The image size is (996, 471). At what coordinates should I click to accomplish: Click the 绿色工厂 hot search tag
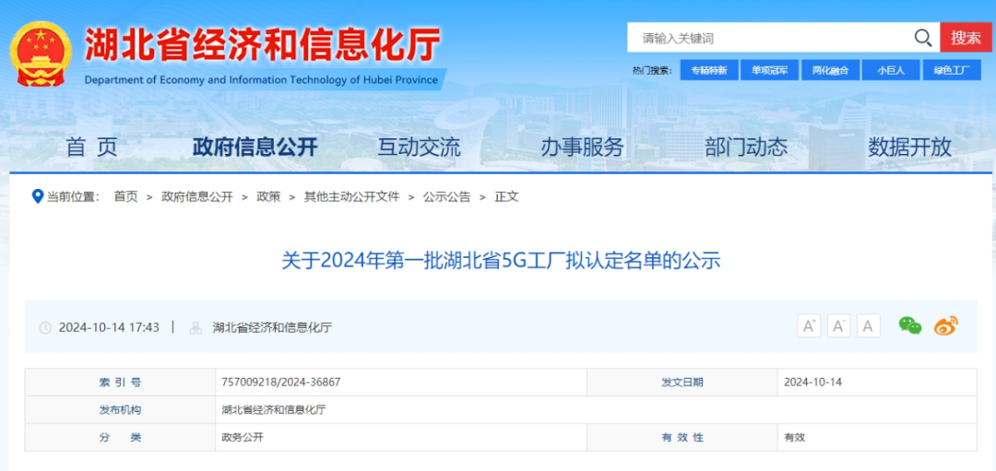point(951,70)
